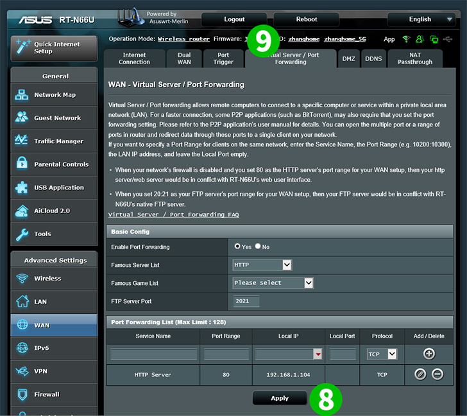Click the Logout button
The image size is (467, 416).
tap(234, 19)
